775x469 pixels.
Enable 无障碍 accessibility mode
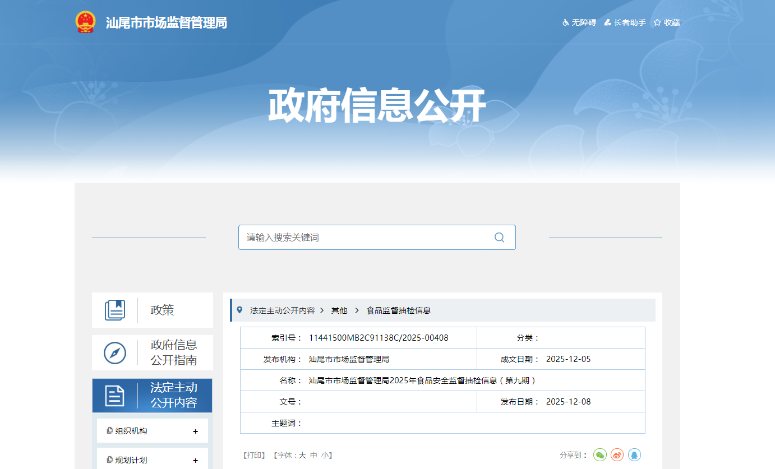click(x=579, y=22)
